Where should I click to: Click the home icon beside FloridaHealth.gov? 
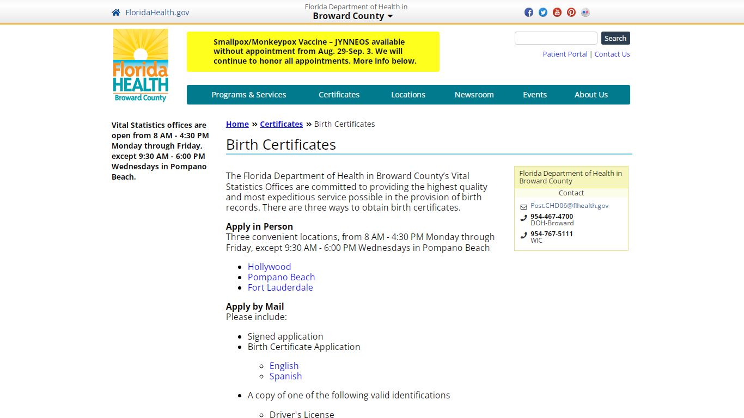[x=115, y=13]
